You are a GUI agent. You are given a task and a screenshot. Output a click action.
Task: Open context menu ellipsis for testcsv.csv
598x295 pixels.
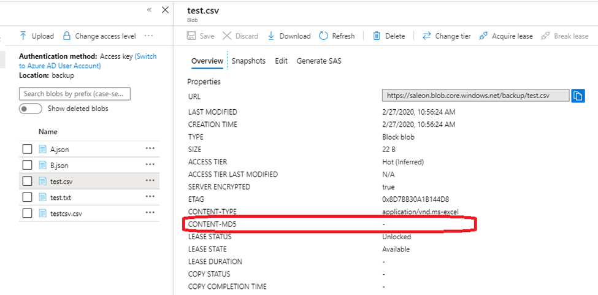pyautogui.click(x=150, y=212)
